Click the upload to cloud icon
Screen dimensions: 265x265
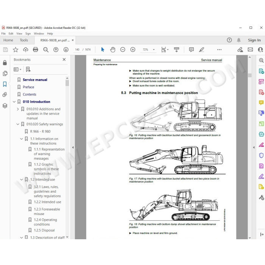point(25,50)
